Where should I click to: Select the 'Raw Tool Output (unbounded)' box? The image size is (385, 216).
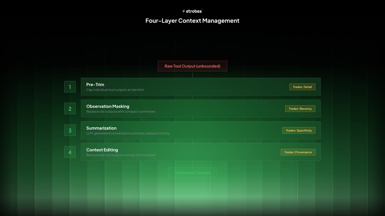click(x=193, y=66)
